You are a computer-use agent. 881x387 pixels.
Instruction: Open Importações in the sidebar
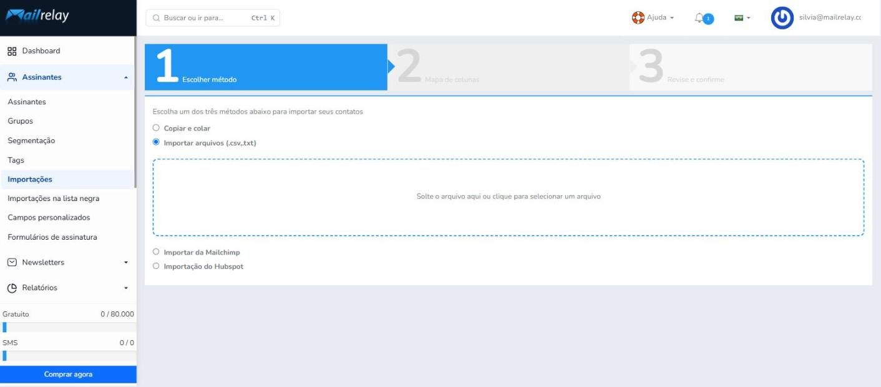[x=30, y=179]
